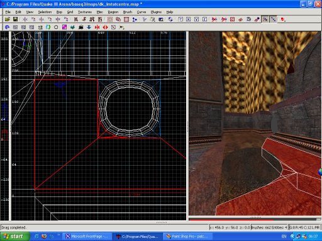The height and width of the screenshot is (241, 322).
Task: Click the 'Drag completed.' status text
Action: click(x=14, y=227)
